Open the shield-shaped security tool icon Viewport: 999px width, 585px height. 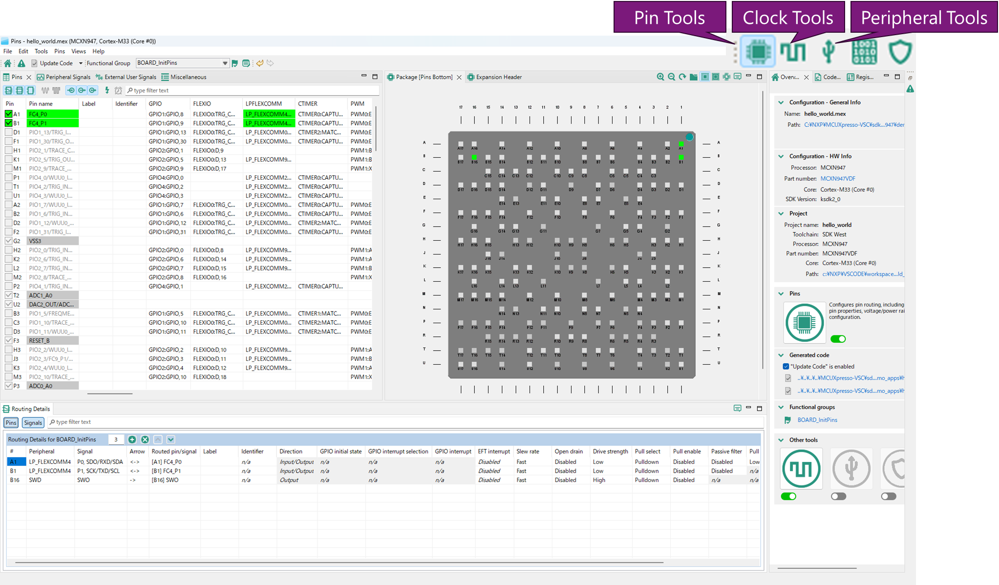tap(900, 52)
